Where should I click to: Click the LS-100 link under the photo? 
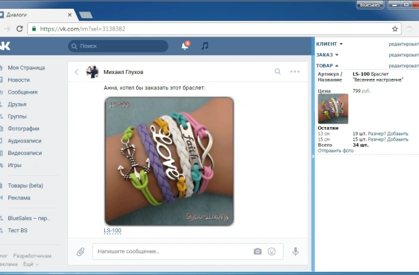coord(112,231)
